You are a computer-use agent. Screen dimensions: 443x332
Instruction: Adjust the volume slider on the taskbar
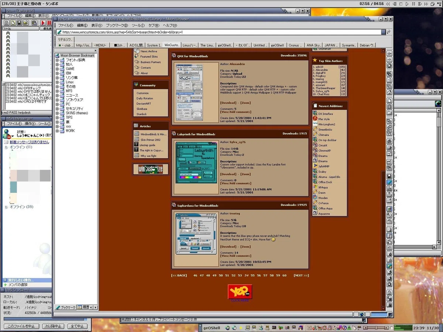point(376,328)
